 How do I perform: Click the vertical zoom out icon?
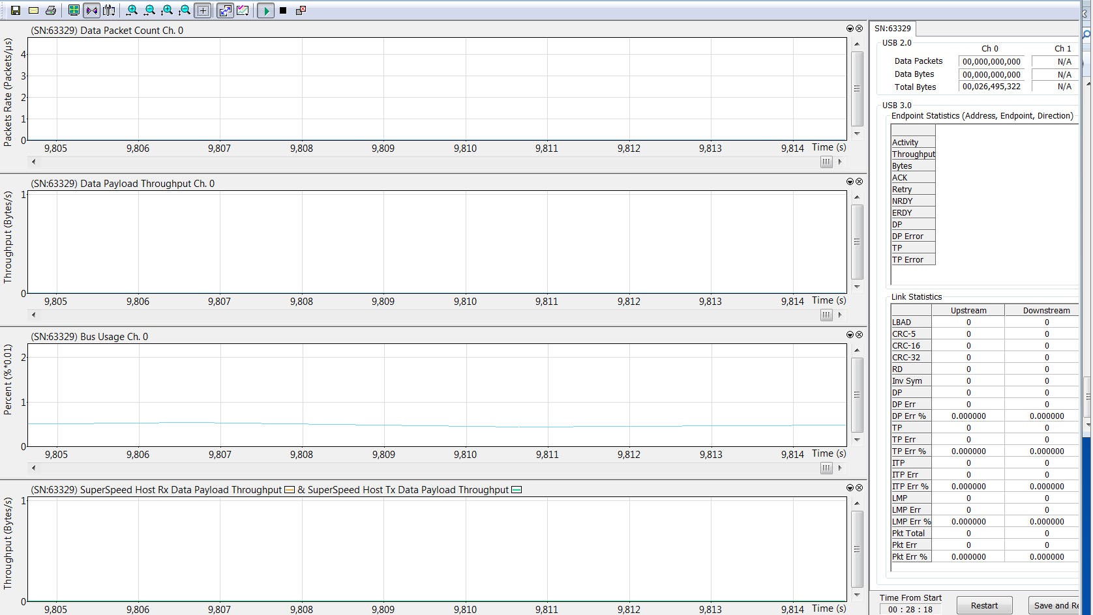(185, 10)
